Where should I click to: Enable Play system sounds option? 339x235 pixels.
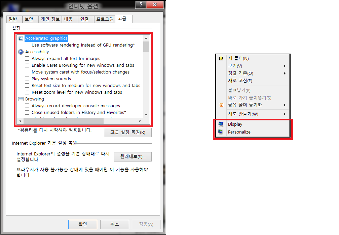point(27,79)
